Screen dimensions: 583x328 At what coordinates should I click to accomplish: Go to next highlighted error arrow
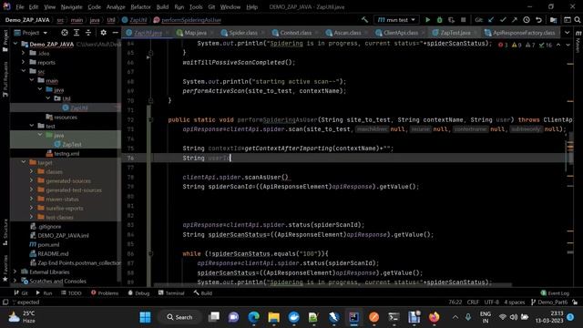[568, 45]
